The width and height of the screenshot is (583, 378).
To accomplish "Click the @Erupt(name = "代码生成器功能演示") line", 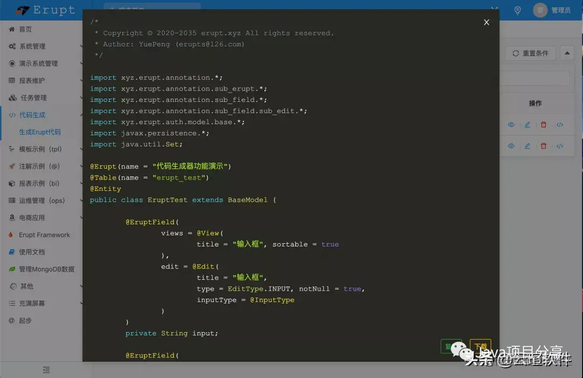I will 161,166.
